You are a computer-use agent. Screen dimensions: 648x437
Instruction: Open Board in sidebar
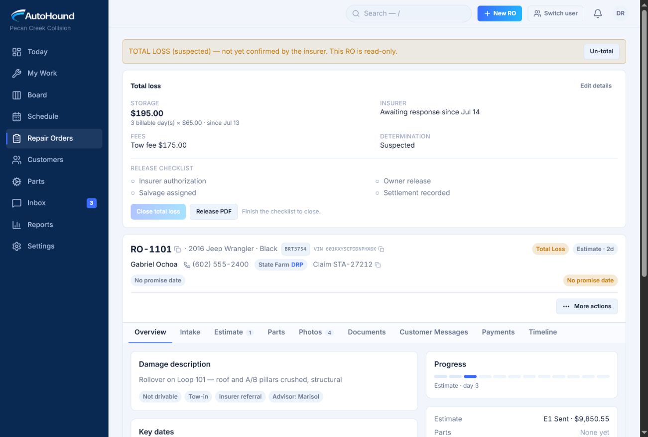54,95
